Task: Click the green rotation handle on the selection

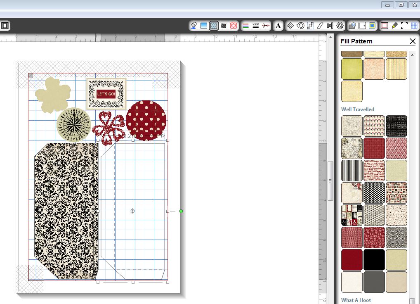Action: point(181,211)
